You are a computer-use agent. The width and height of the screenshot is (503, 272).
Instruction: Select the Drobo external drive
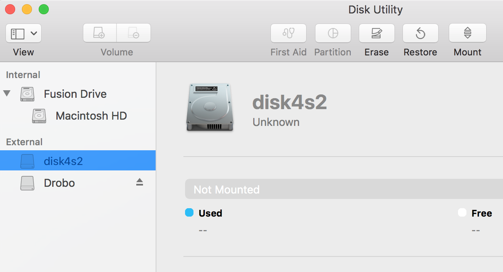click(59, 183)
